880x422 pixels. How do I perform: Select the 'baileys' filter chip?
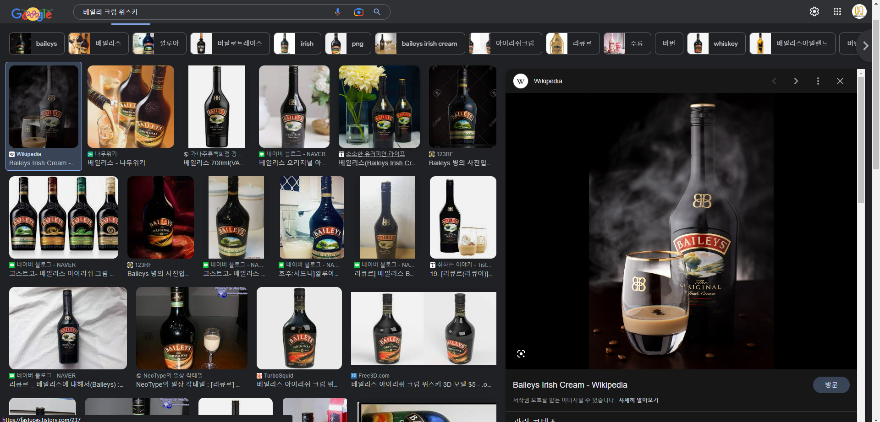click(x=37, y=43)
